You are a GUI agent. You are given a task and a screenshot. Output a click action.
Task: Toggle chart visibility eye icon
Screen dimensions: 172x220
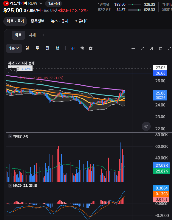(146, 126)
